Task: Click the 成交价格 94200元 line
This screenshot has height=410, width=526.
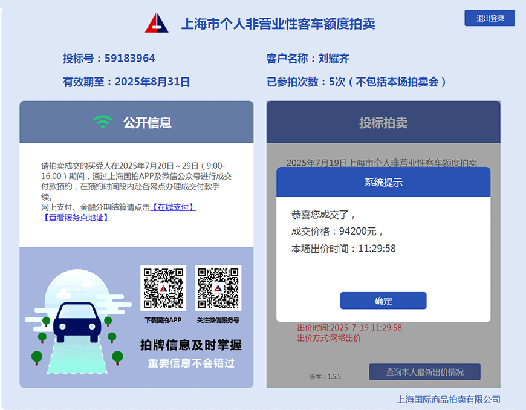Action: tap(337, 231)
